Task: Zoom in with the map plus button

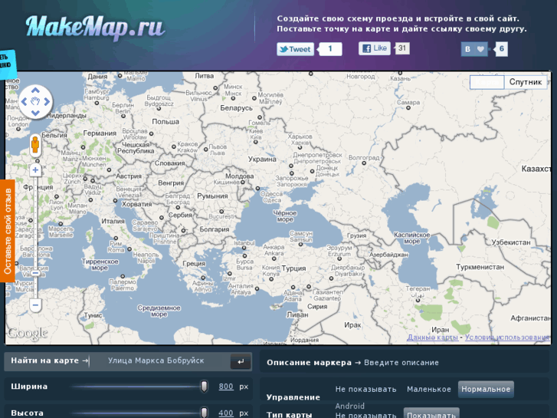Action: [x=35, y=170]
